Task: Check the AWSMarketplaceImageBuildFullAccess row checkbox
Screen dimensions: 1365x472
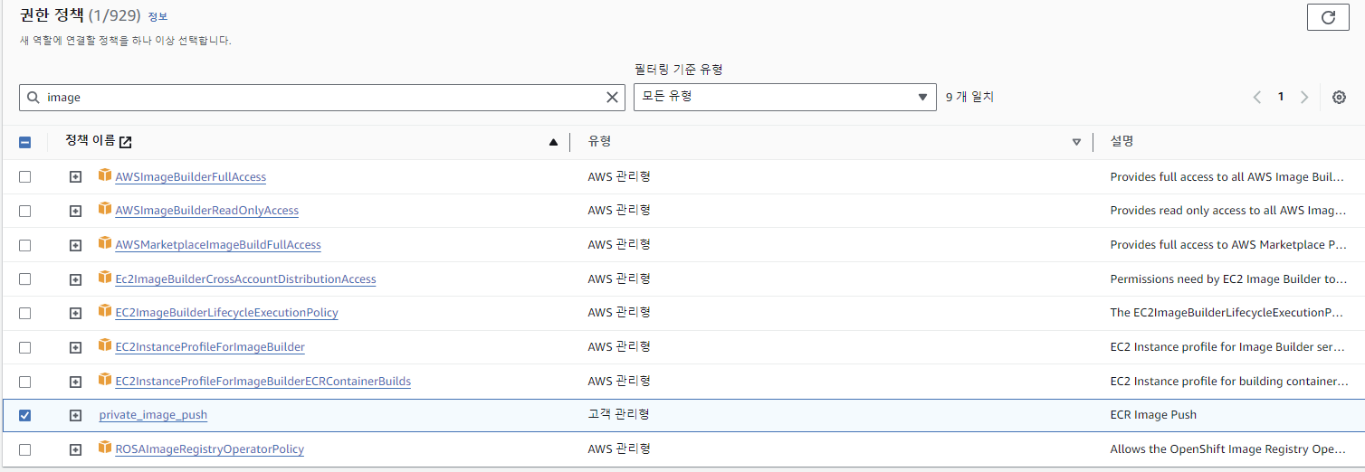Action: tap(25, 245)
